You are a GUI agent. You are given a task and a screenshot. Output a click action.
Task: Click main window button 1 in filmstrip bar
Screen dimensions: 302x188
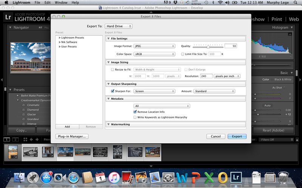7,139
